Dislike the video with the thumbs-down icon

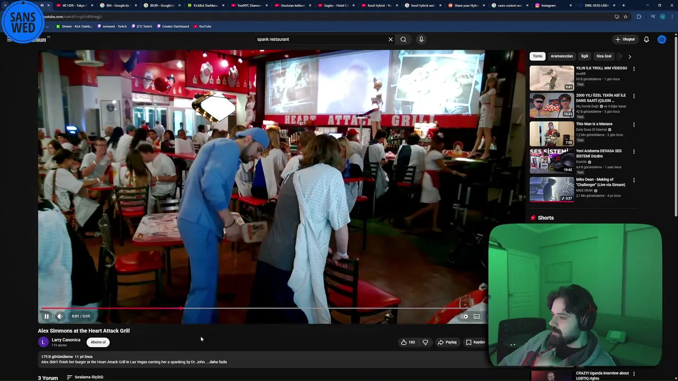coord(425,342)
